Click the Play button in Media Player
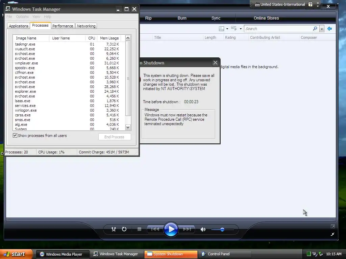The width and height of the screenshot is (346, 259). [171, 229]
